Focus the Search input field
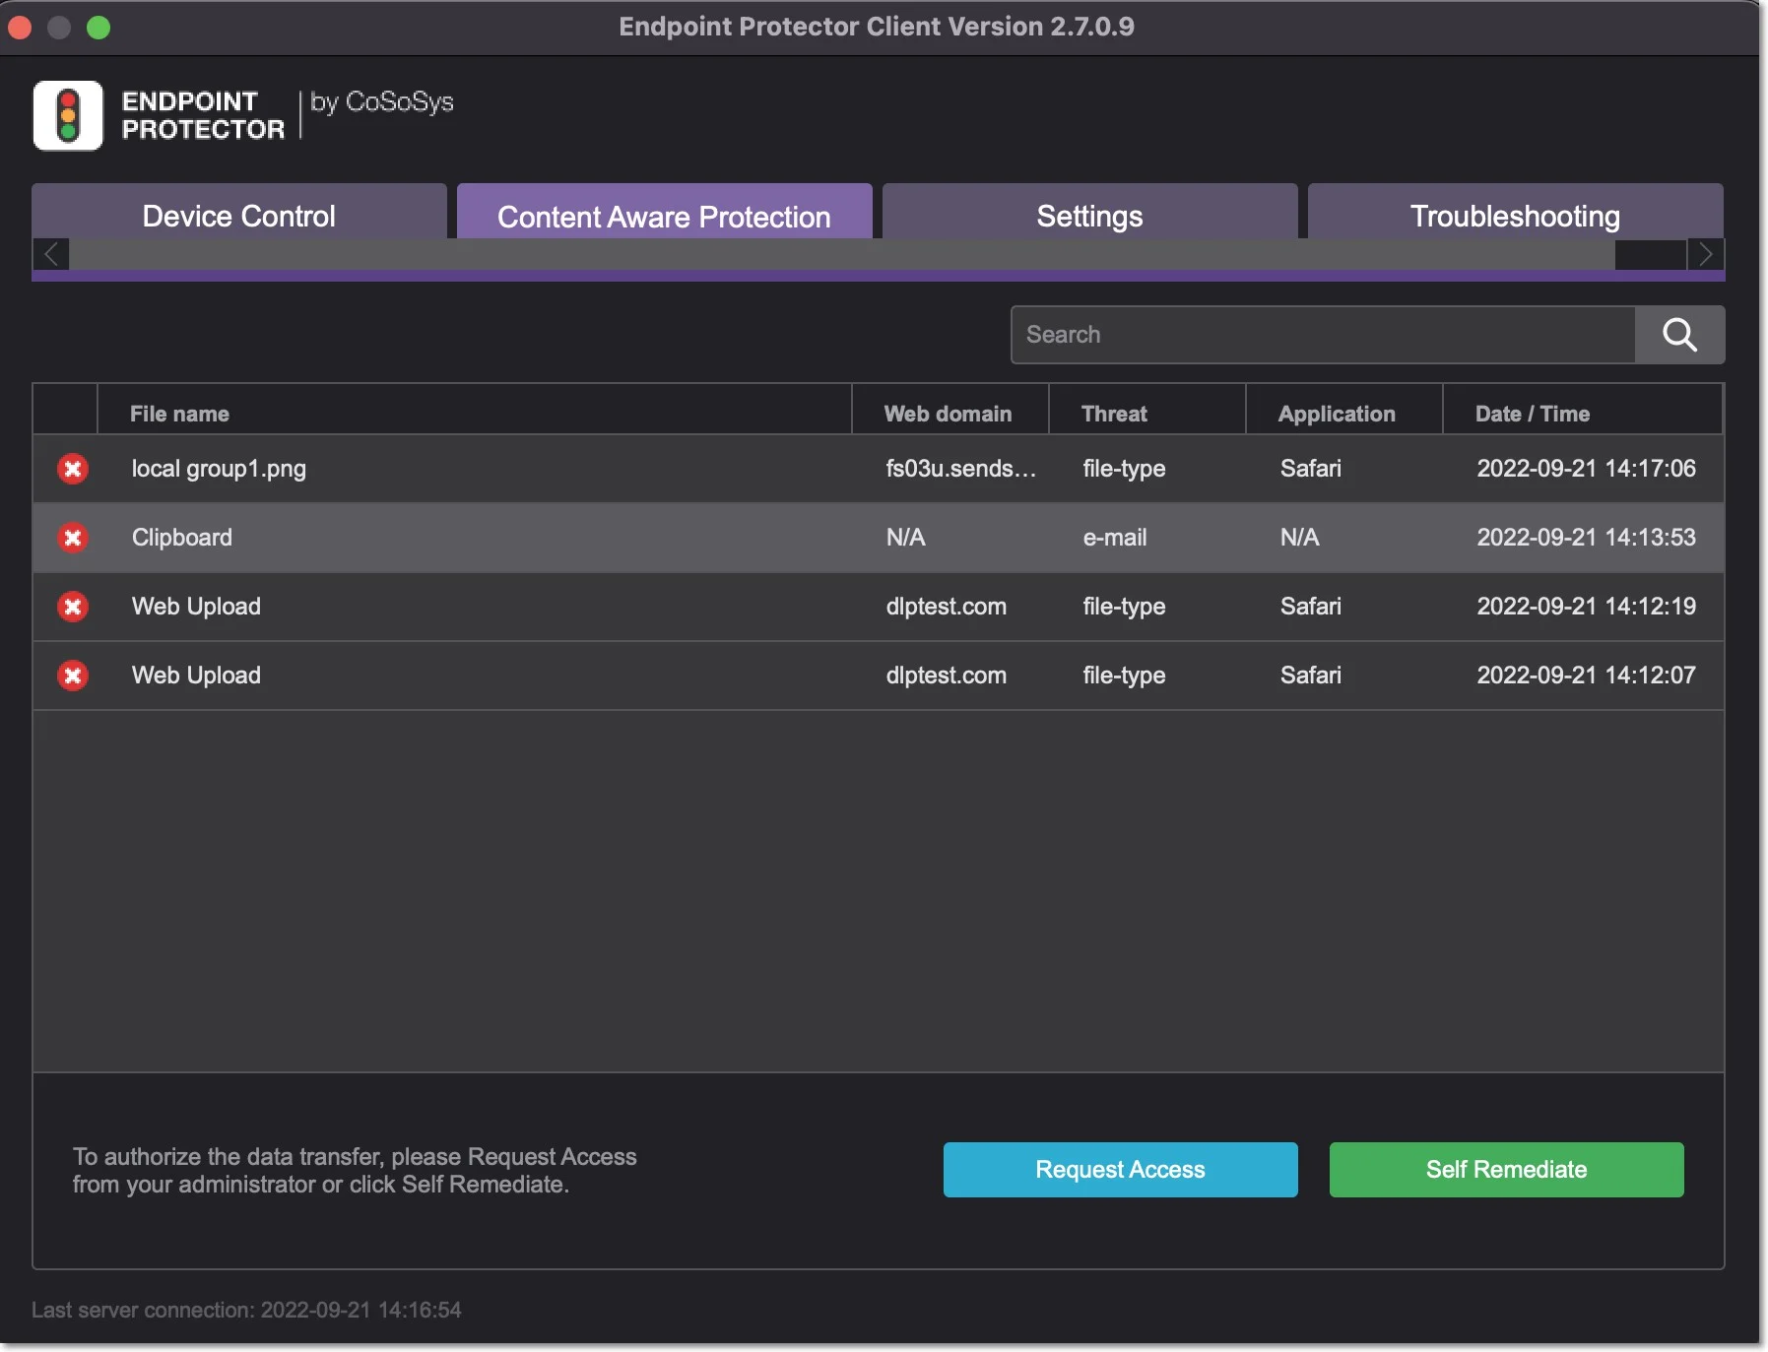The width and height of the screenshot is (1768, 1352). point(1323,335)
